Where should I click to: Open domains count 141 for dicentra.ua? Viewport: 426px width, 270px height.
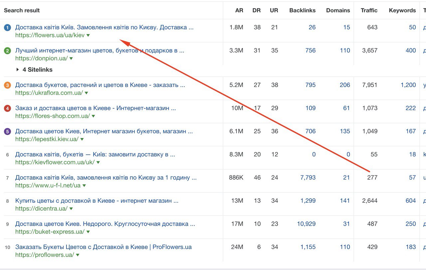345,201
